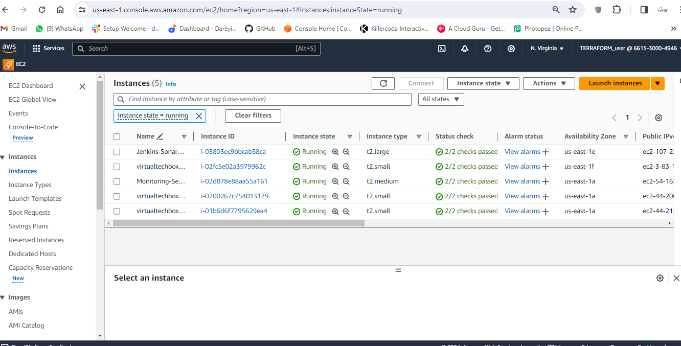Open Launch Templates in the sidebar
The width and height of the screenshot is (681, 346).
click(35, 199)
